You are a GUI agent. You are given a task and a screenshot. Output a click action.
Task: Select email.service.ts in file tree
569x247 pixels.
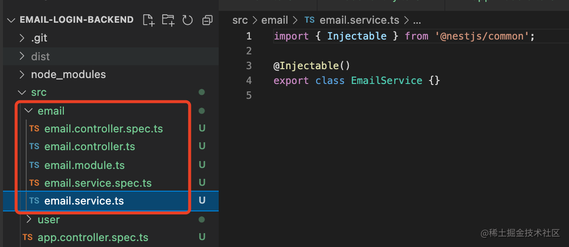[x=84, y=201]
